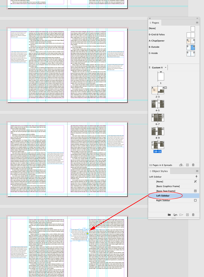Switch to the Object Styles tab
Screen dimensions: 204x277
pyautogui.click(x=160, y=171)
